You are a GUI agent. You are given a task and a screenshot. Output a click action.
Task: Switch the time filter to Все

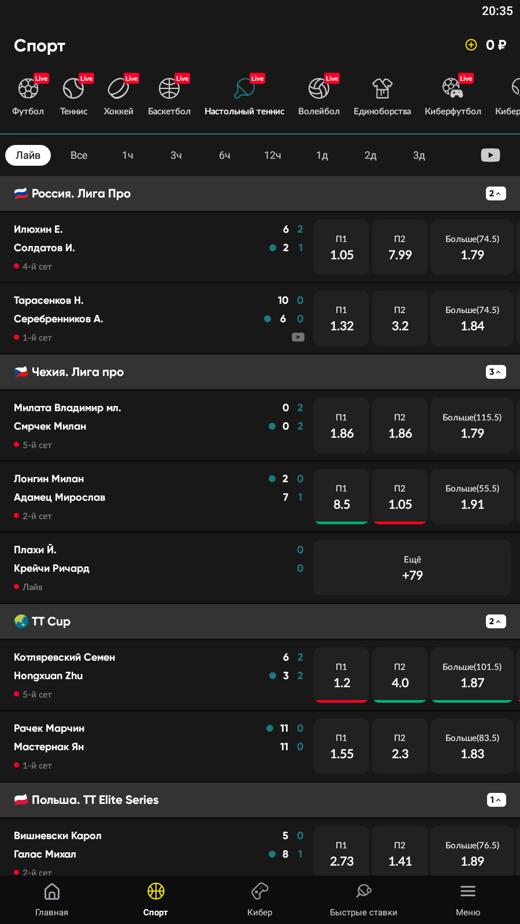(79, 155)
